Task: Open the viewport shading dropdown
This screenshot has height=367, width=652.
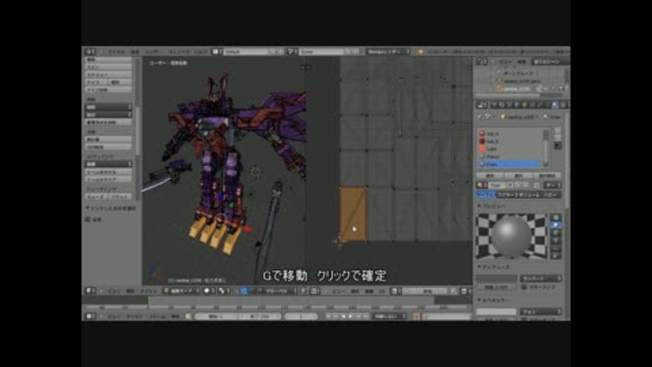Action: pyautogui.click(x=209, y=291)
